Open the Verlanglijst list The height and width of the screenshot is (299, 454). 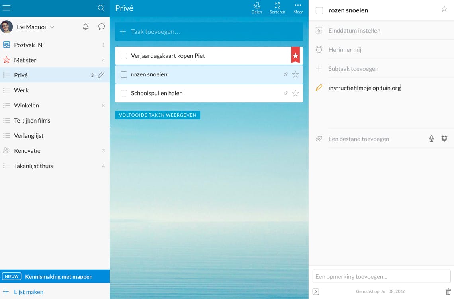coord(55,135)
